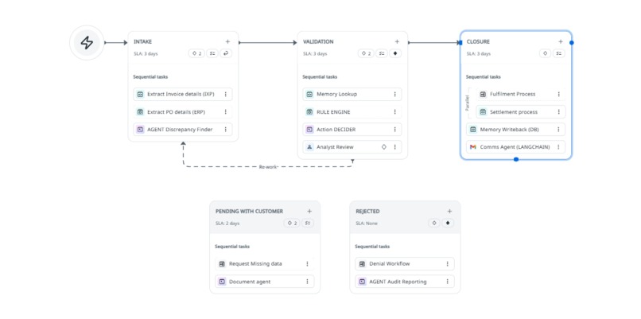Viewport: 641px width, 319px height.
Task: Click the Analyst Review person icon
Action: 309,147
